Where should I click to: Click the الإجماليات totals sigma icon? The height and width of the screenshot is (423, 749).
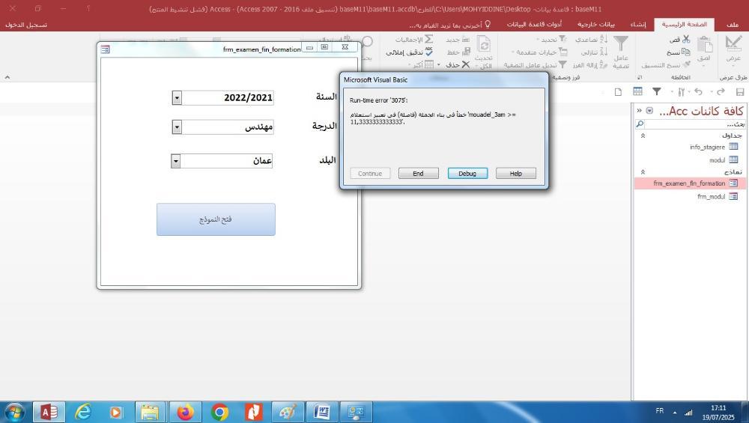[x=429, y=39]
